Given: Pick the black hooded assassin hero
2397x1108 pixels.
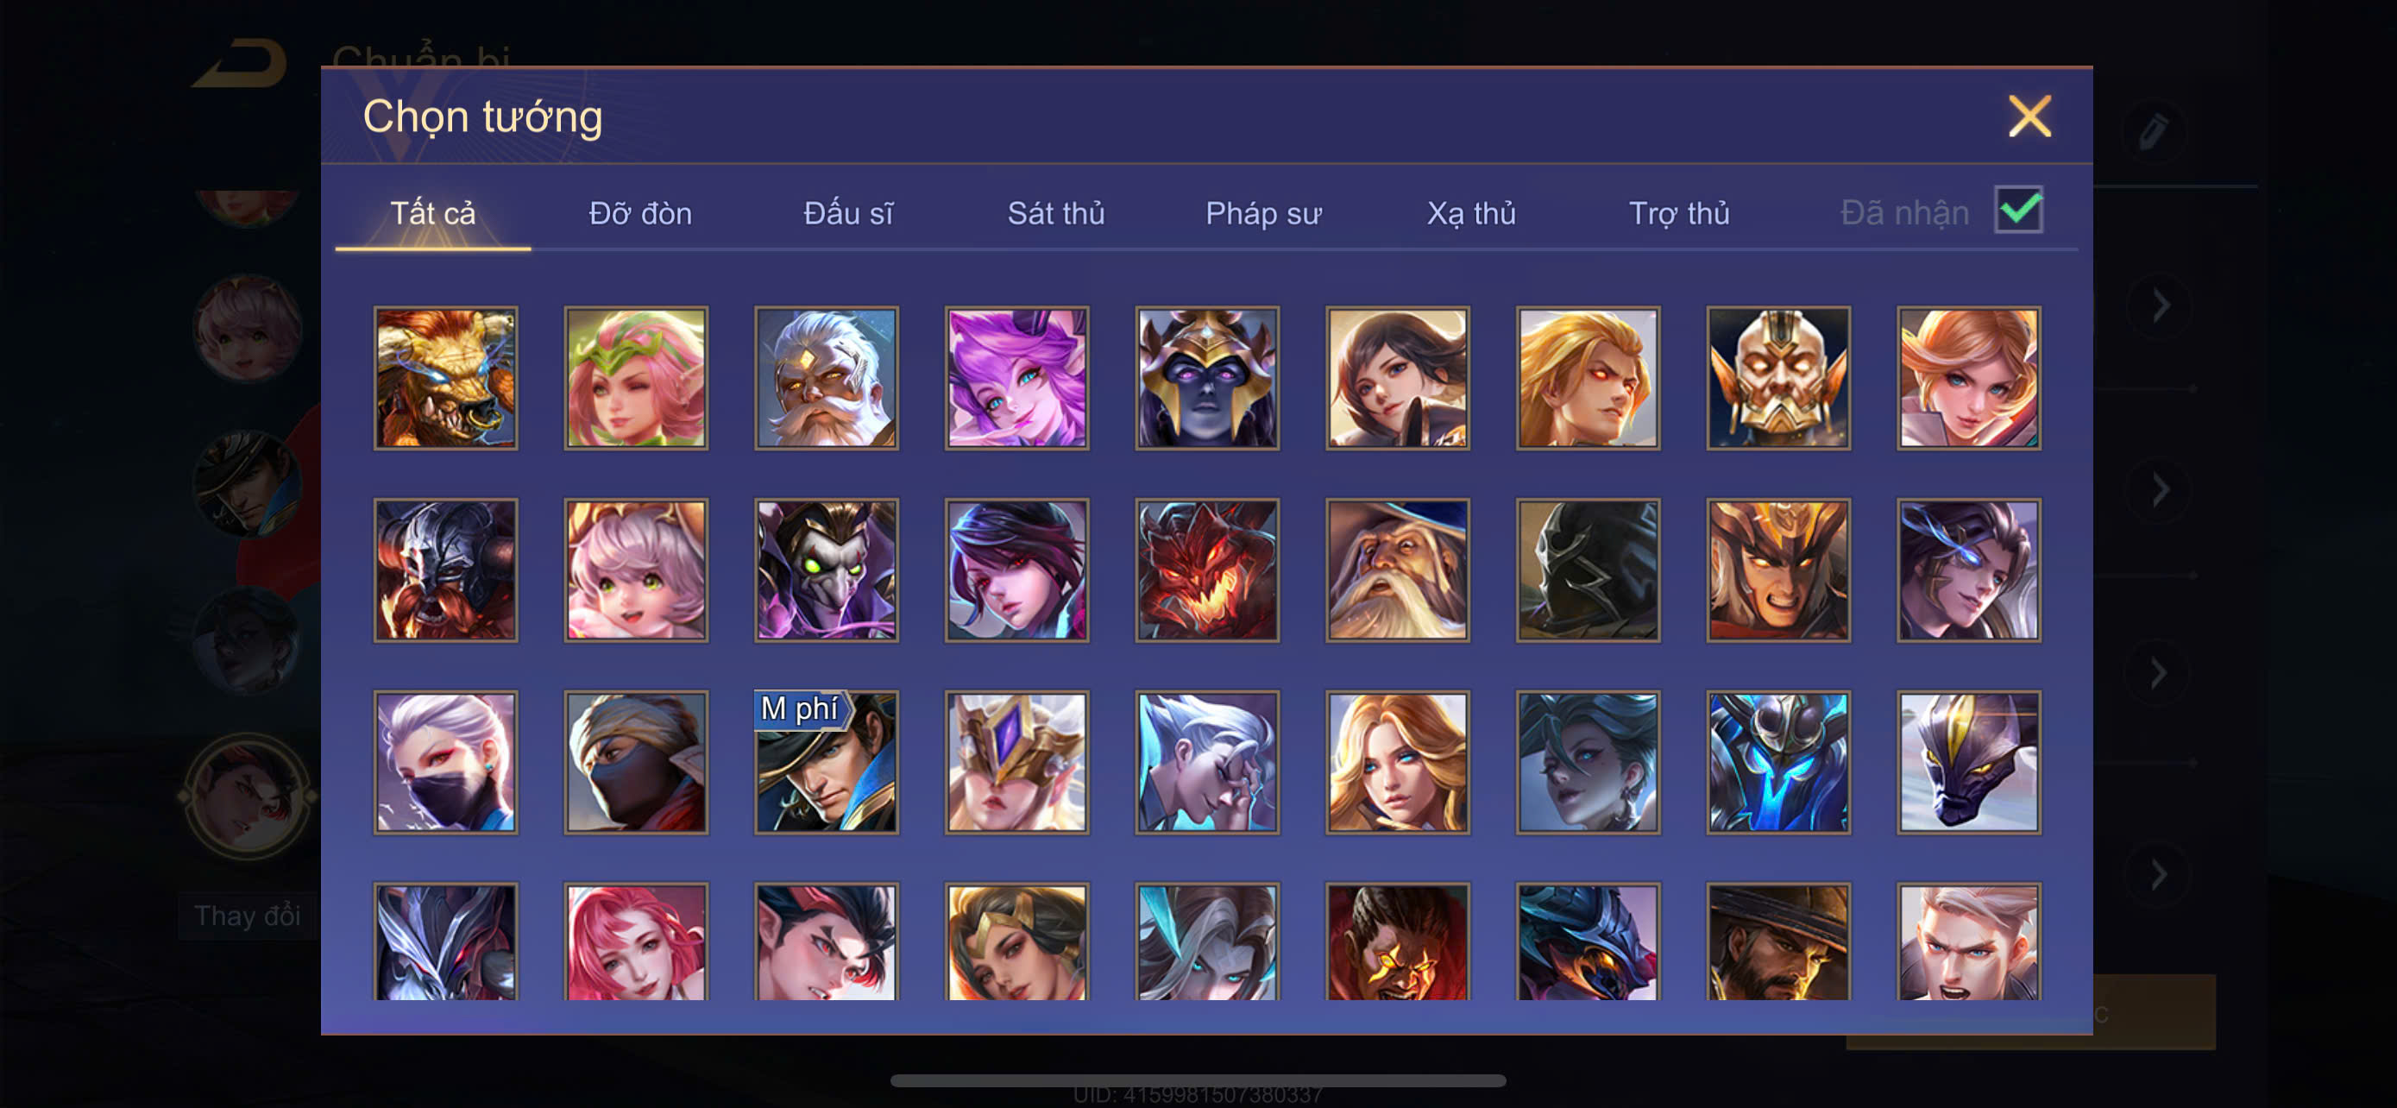Looking at the screenshot, I should pyautogui.click(x=1588, y=570).
